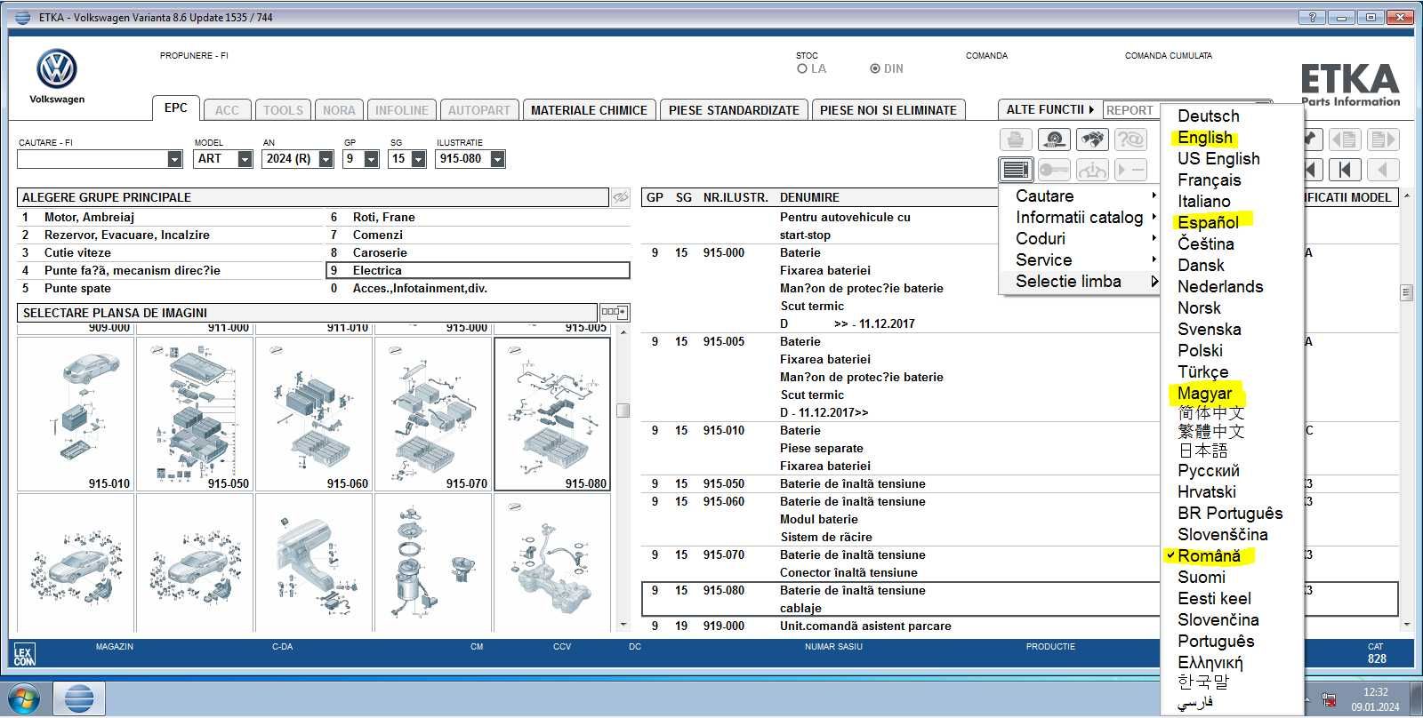The image size is (1423, 718).
Task: Click the greyed-out key icon
Action: (1054, 170)
